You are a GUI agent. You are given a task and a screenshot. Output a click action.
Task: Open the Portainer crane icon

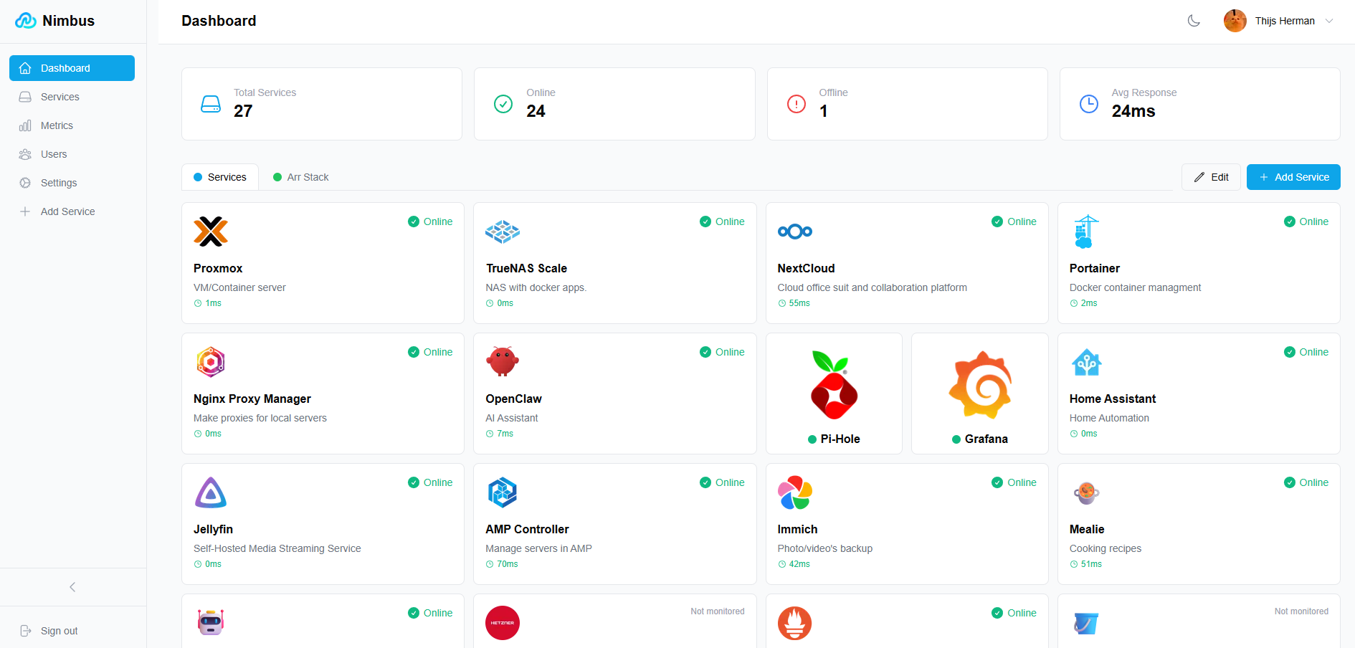1087,232
